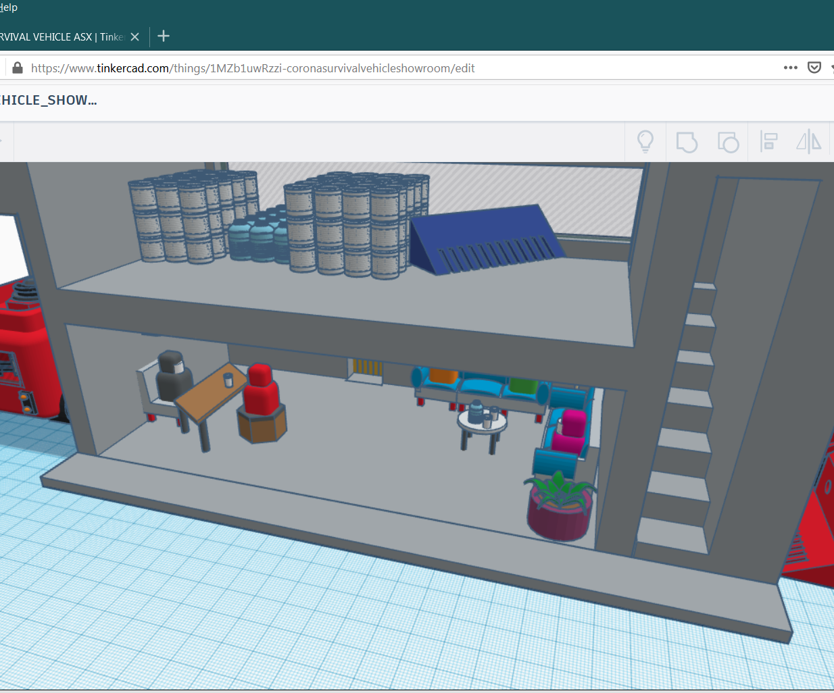Viewport: 834px width, 693px height.
Task: Select the pink armchair in the lounge
Action: coord(570,432)
